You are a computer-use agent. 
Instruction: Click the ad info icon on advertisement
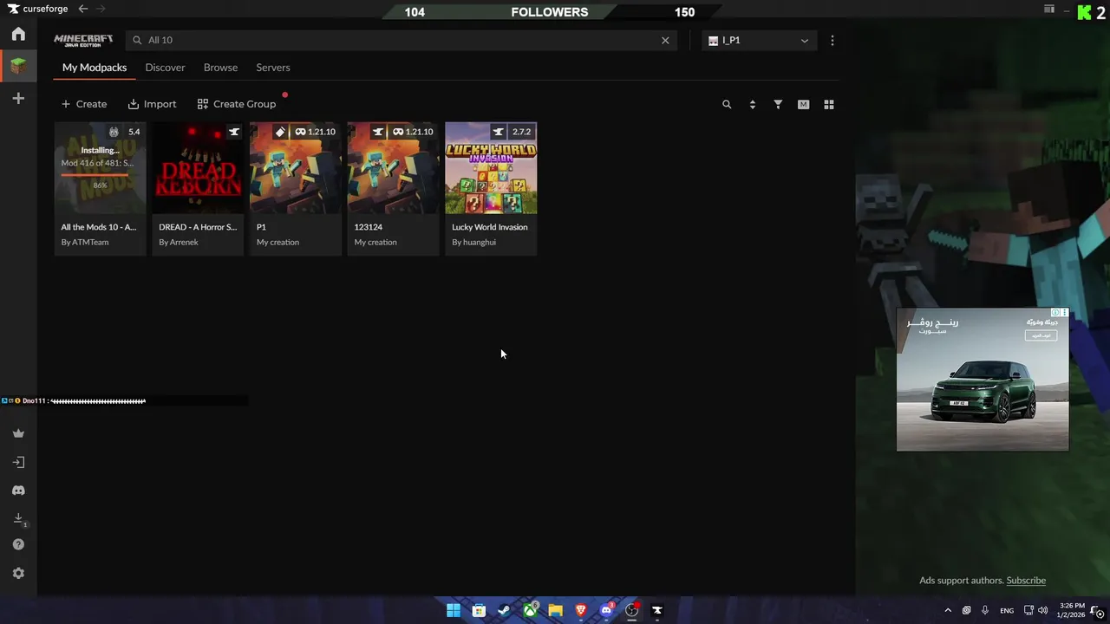pyautogui.click(x=1055, y=313)
